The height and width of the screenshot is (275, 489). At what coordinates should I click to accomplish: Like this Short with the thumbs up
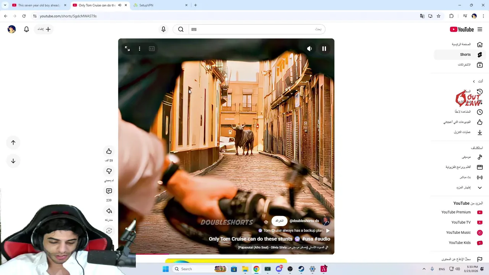(109, 151)
